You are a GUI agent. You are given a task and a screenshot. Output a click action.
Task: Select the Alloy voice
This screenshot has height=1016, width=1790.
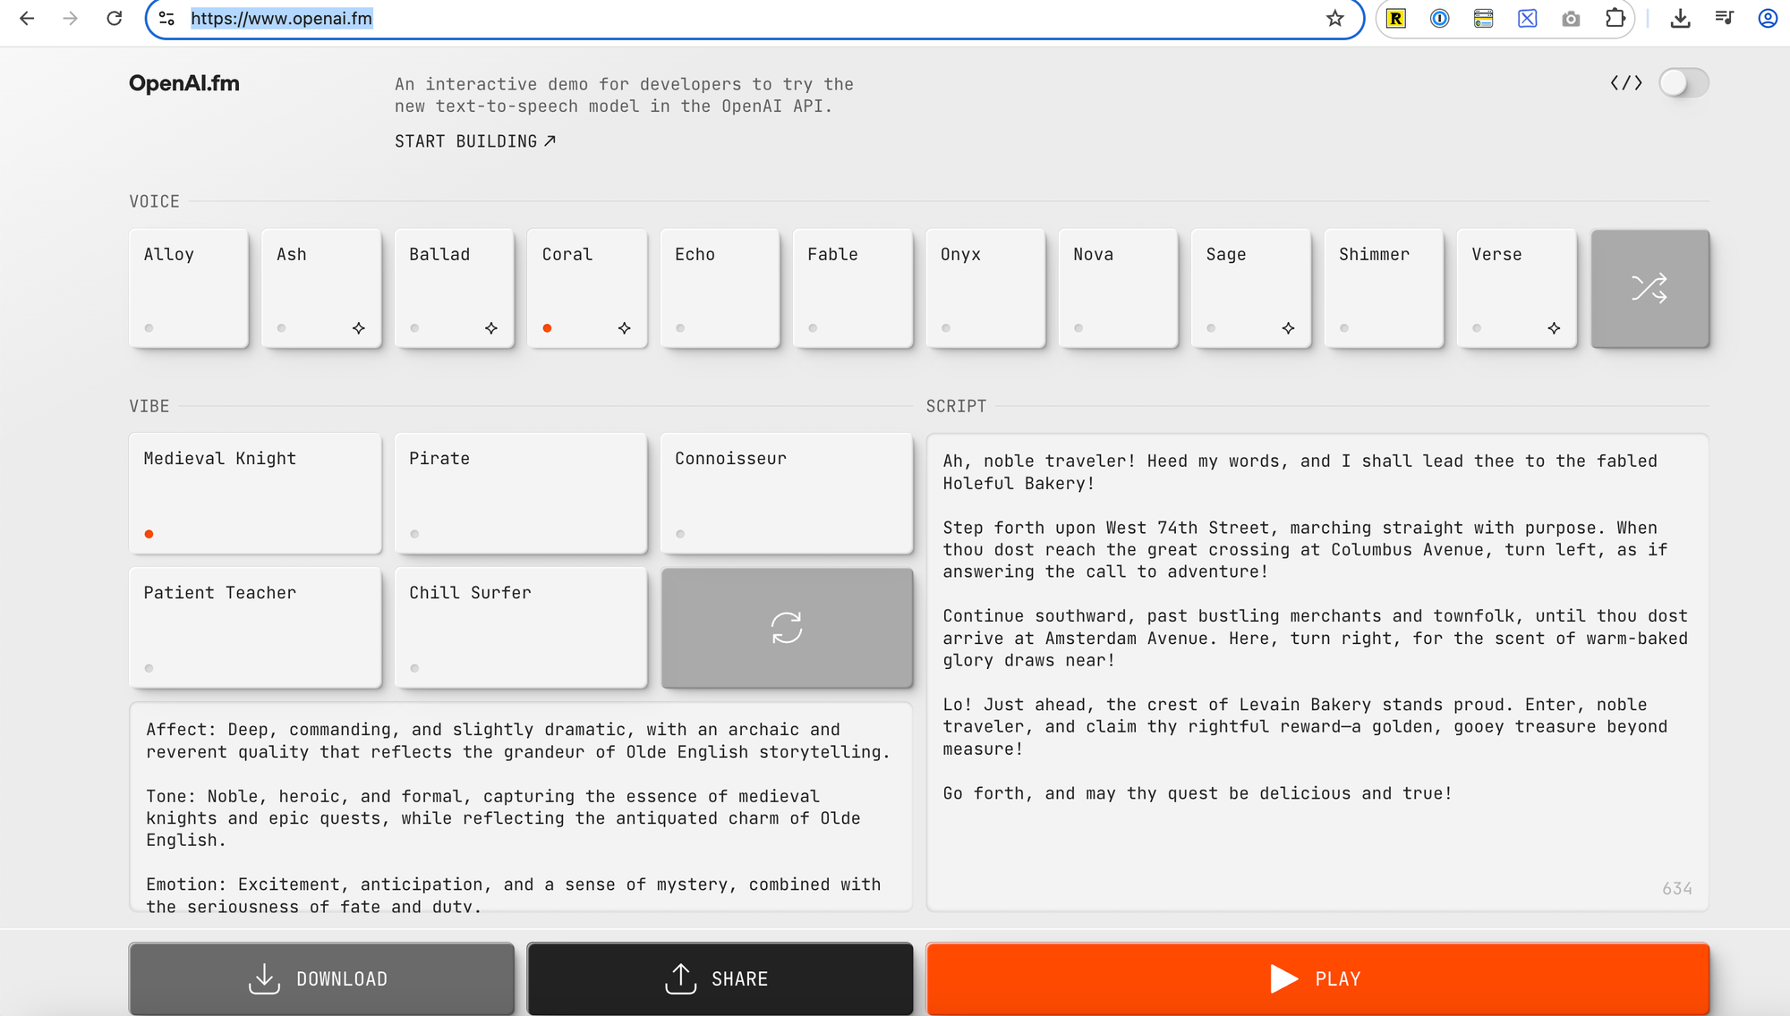(188, 287)
